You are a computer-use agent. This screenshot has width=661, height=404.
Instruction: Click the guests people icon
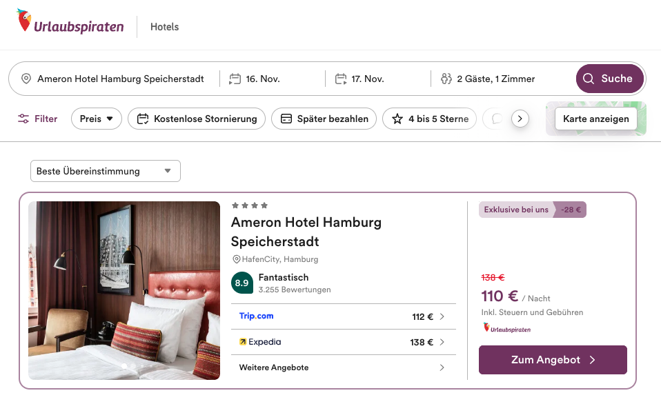pos(446,79)
